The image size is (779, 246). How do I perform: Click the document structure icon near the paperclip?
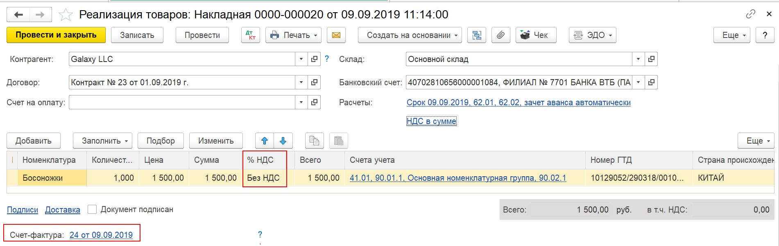coord(477,35)
